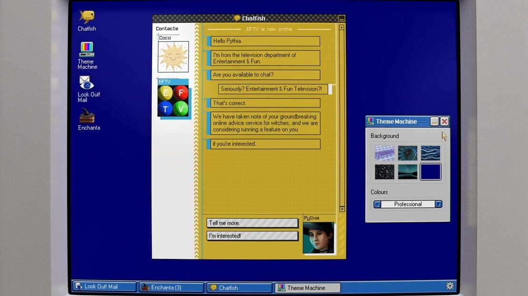The image size is (528, 296).
Task: Click the "Hello Pythia." message
Action: pyautogui.click(x=265, y=41)
